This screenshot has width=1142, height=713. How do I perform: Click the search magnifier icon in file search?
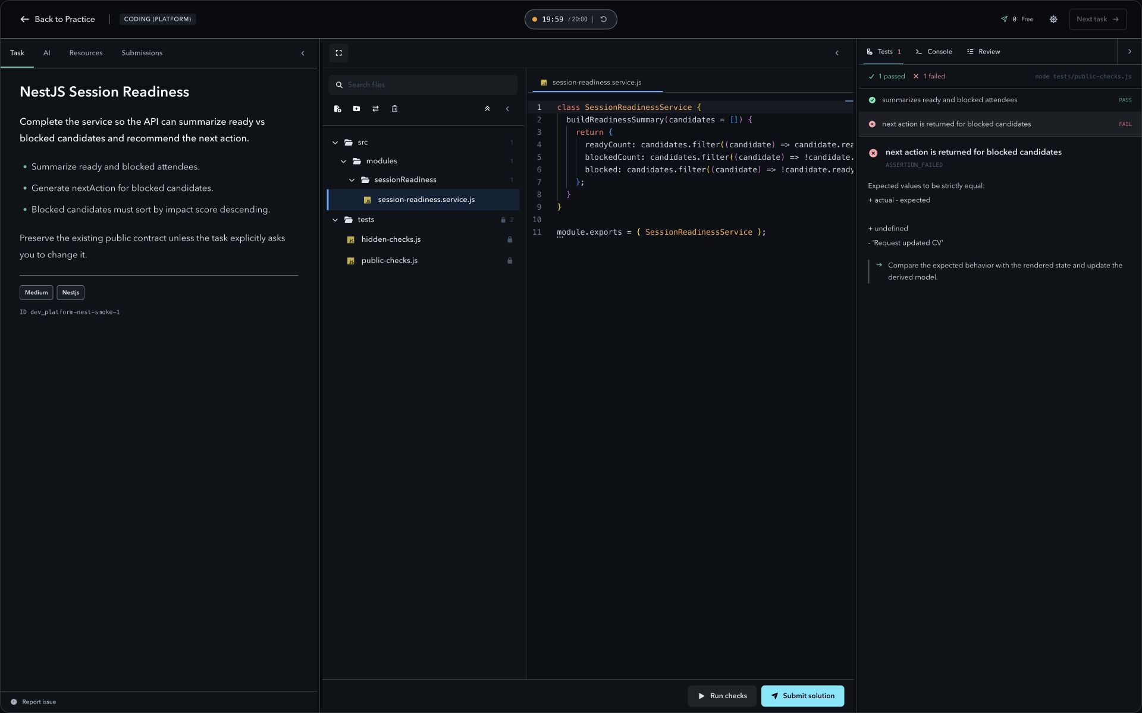click(x=339, y=85)
